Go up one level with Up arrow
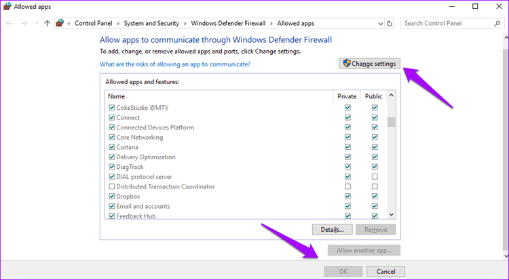 point(48,23)
